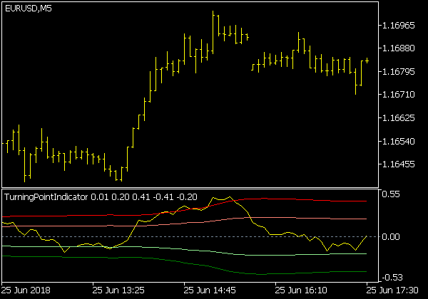Click the EURUSD,M5 chart symbol label
This screenshot has height=299, width=428.
pos(28,9)
